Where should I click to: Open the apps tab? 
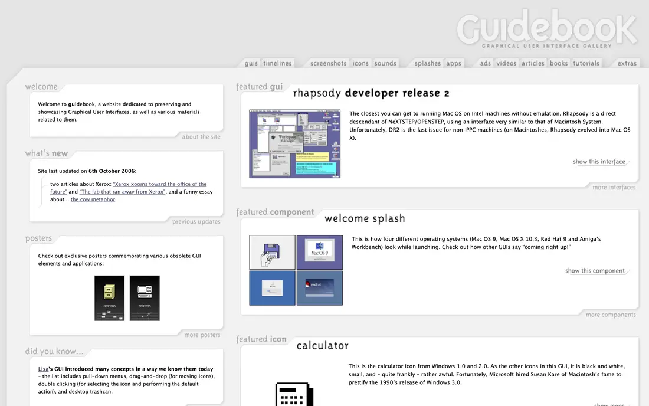454,63
